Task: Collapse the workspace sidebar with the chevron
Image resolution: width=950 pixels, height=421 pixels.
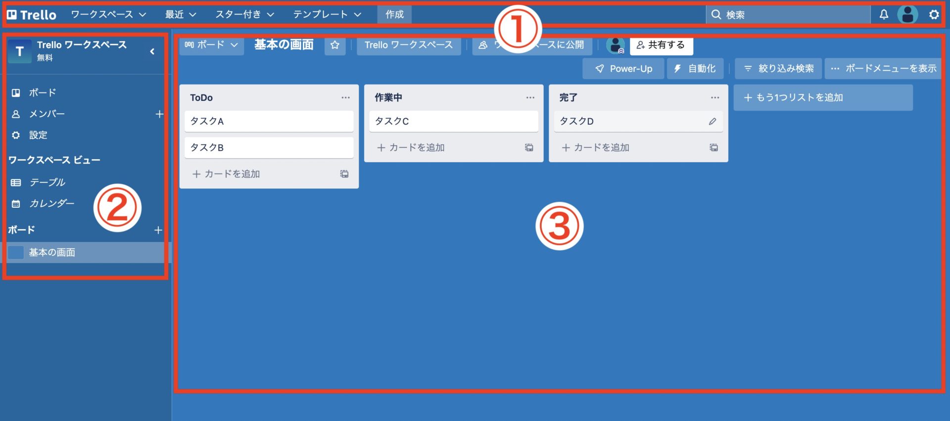Action: tap(152, 51)
